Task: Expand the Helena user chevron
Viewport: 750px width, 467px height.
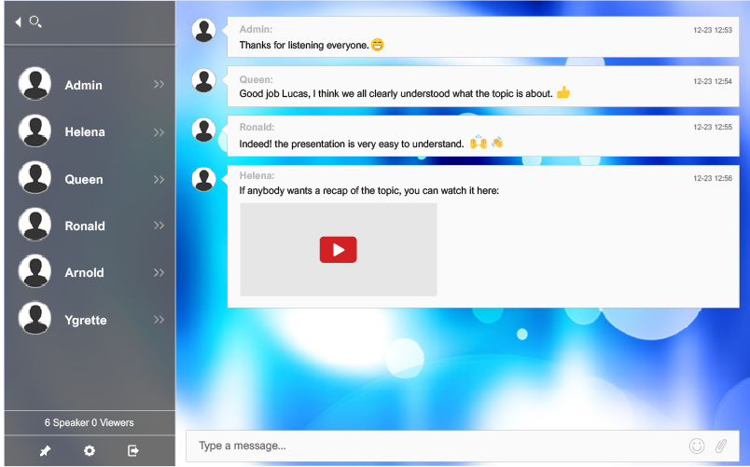Action: tap(159, 132)
